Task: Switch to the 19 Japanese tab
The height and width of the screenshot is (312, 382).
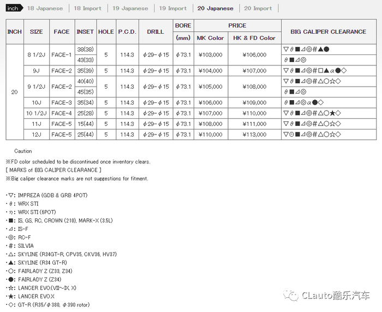Action: click(x=130, y=8)
